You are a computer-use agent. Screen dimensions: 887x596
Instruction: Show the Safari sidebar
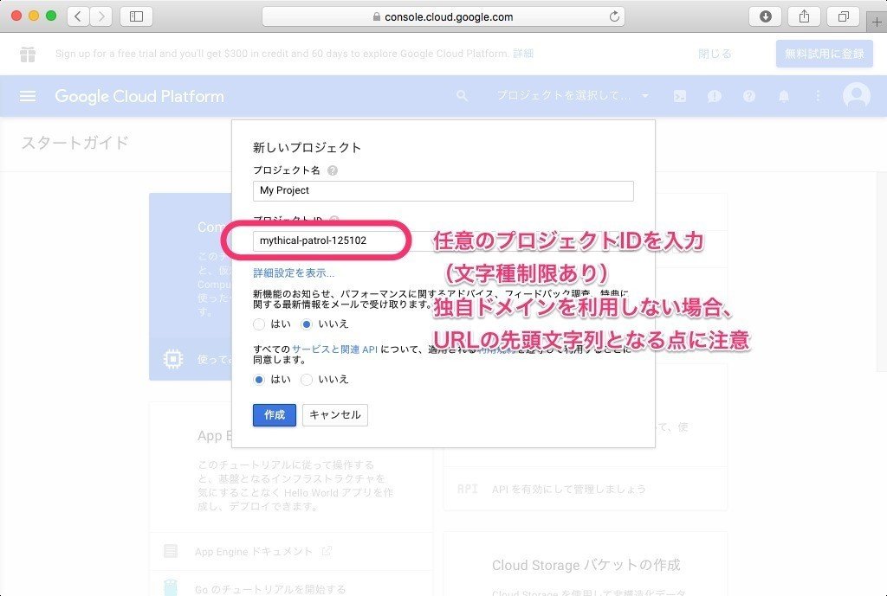tap(136, 16)
